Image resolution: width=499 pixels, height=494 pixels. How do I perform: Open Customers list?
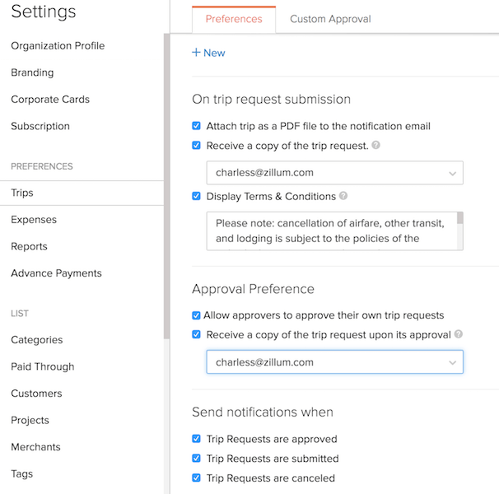pyautogui.click(x=36, y=394)
